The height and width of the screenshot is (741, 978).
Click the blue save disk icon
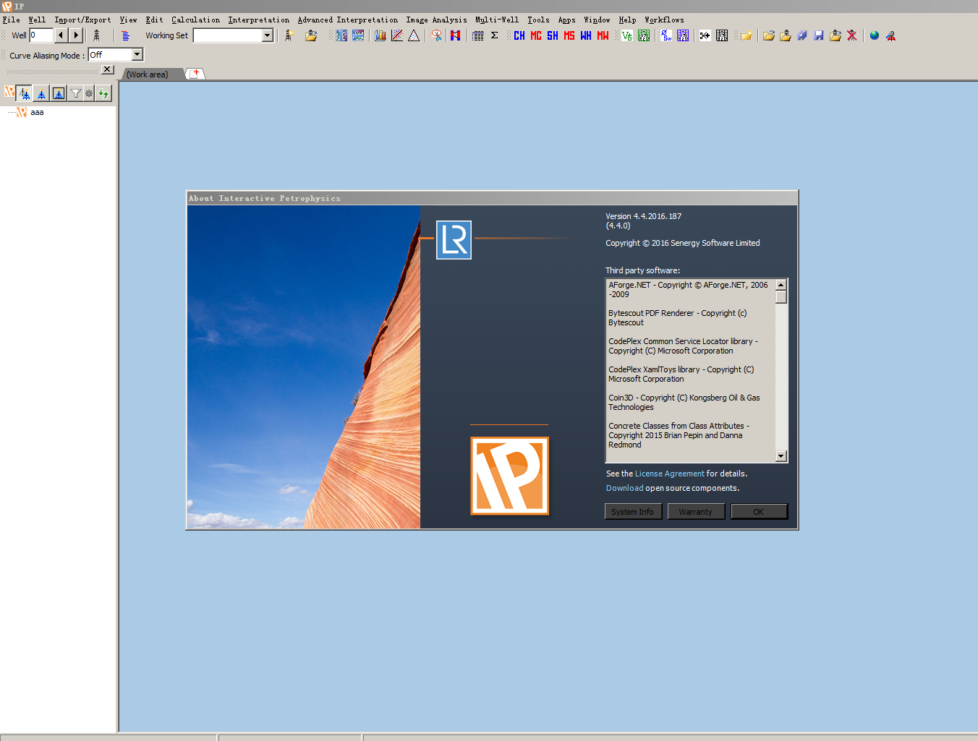click(x=819, y=35)
